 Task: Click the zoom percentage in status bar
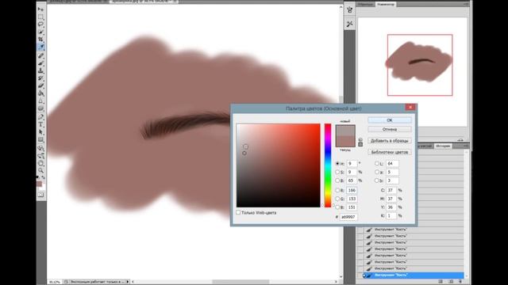point(55,282)
